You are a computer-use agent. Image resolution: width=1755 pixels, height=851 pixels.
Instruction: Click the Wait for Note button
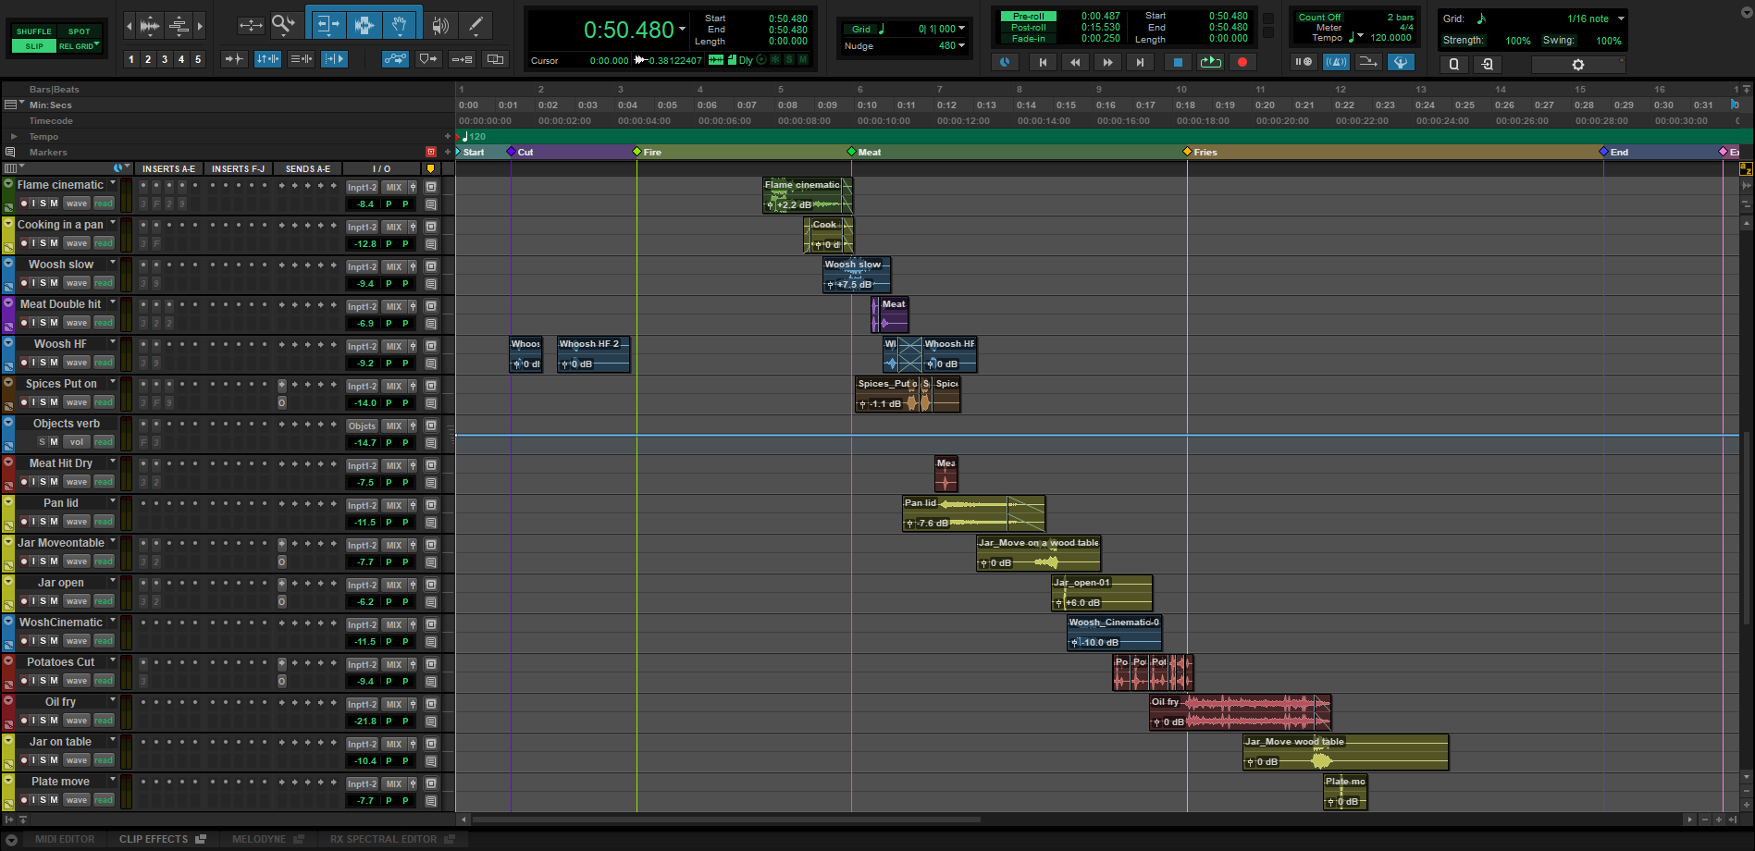[1303, 62]
